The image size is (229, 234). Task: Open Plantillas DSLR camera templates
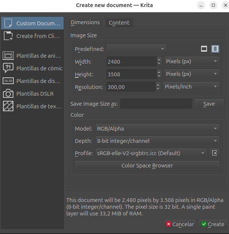32,94
